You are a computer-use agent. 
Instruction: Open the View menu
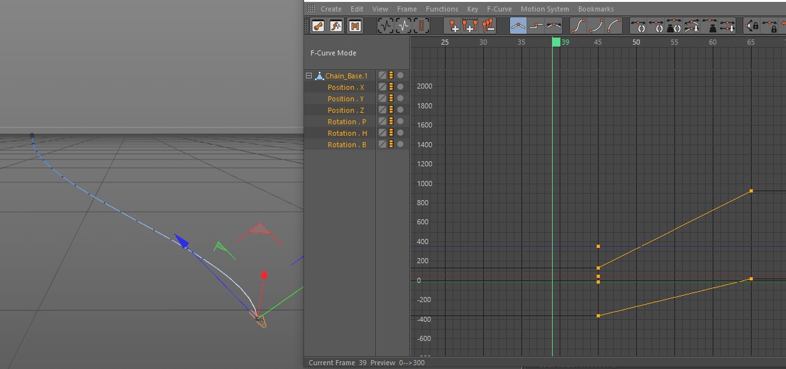(380, 9)
